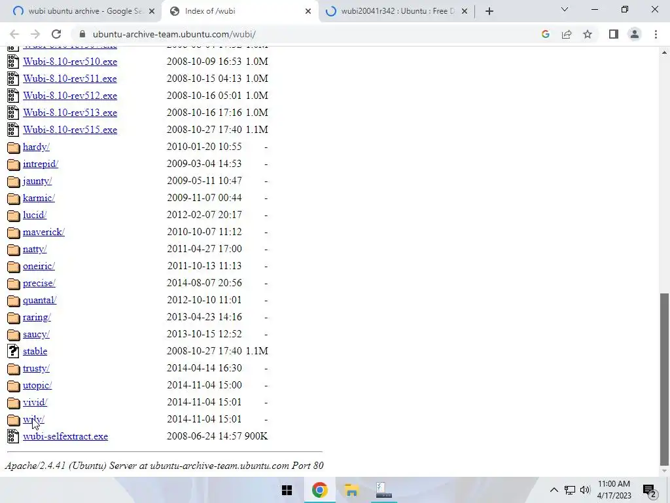Click the forward navigation arrow
The width and height of the screenshot is (670, 503).
coord(35,34)
